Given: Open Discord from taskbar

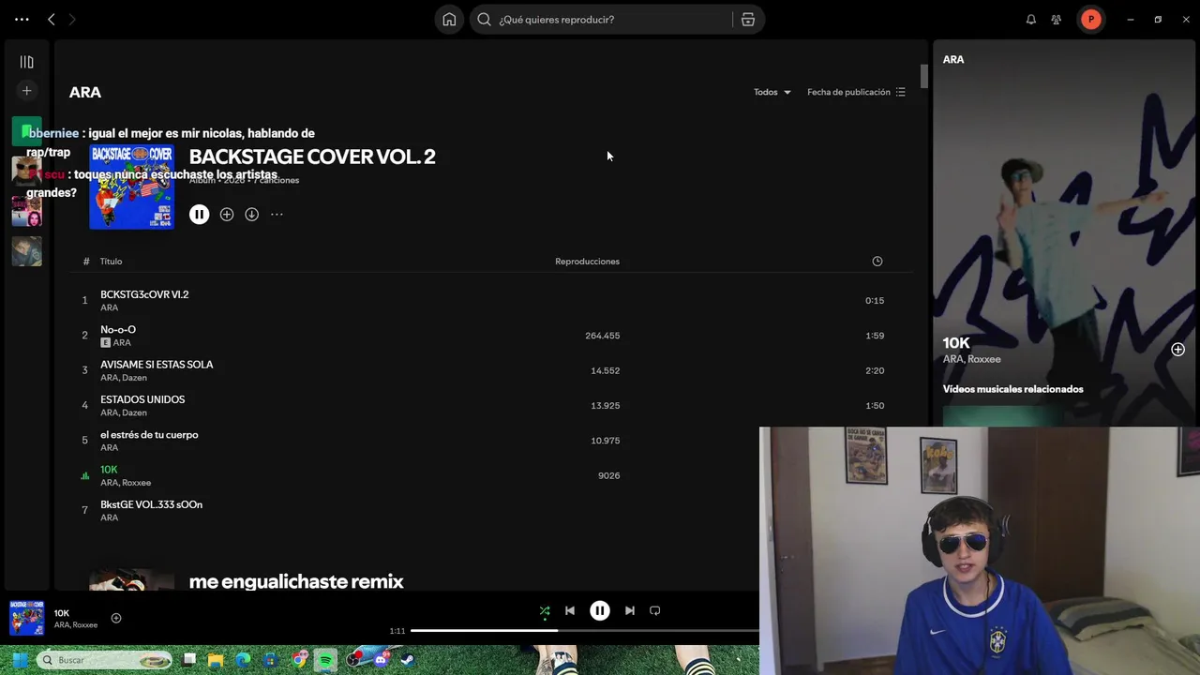Looking at the screenshot, I should pyautogui.click(x=381, y=660).
